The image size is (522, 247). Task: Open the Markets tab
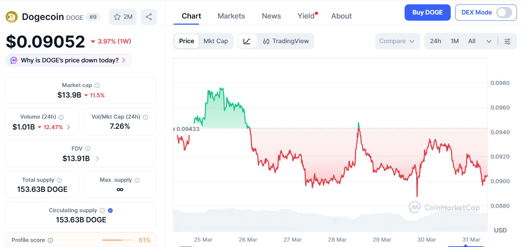pyautogui.click(x=231, y=16)
